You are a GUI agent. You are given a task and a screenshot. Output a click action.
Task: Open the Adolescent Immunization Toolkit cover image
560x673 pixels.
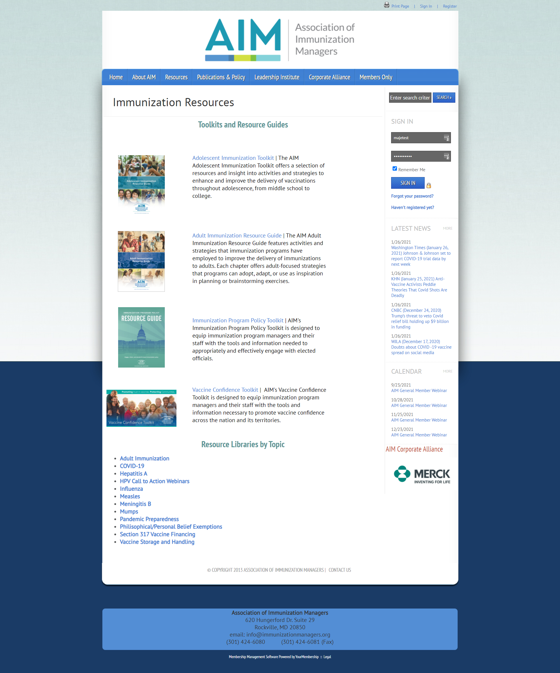click(141, 185)
